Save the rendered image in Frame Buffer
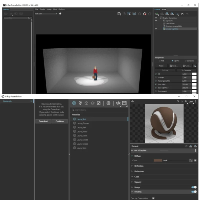 click(x=119, y=14)
